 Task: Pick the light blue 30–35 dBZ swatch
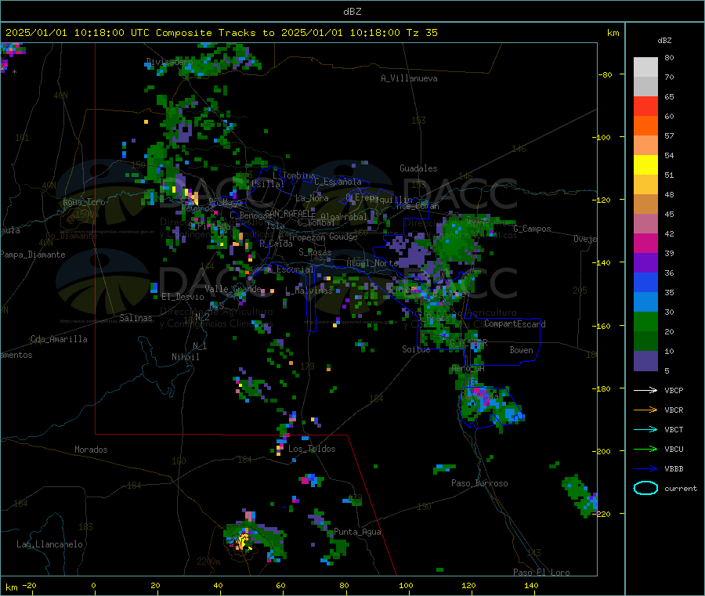(x=645, y=302)
